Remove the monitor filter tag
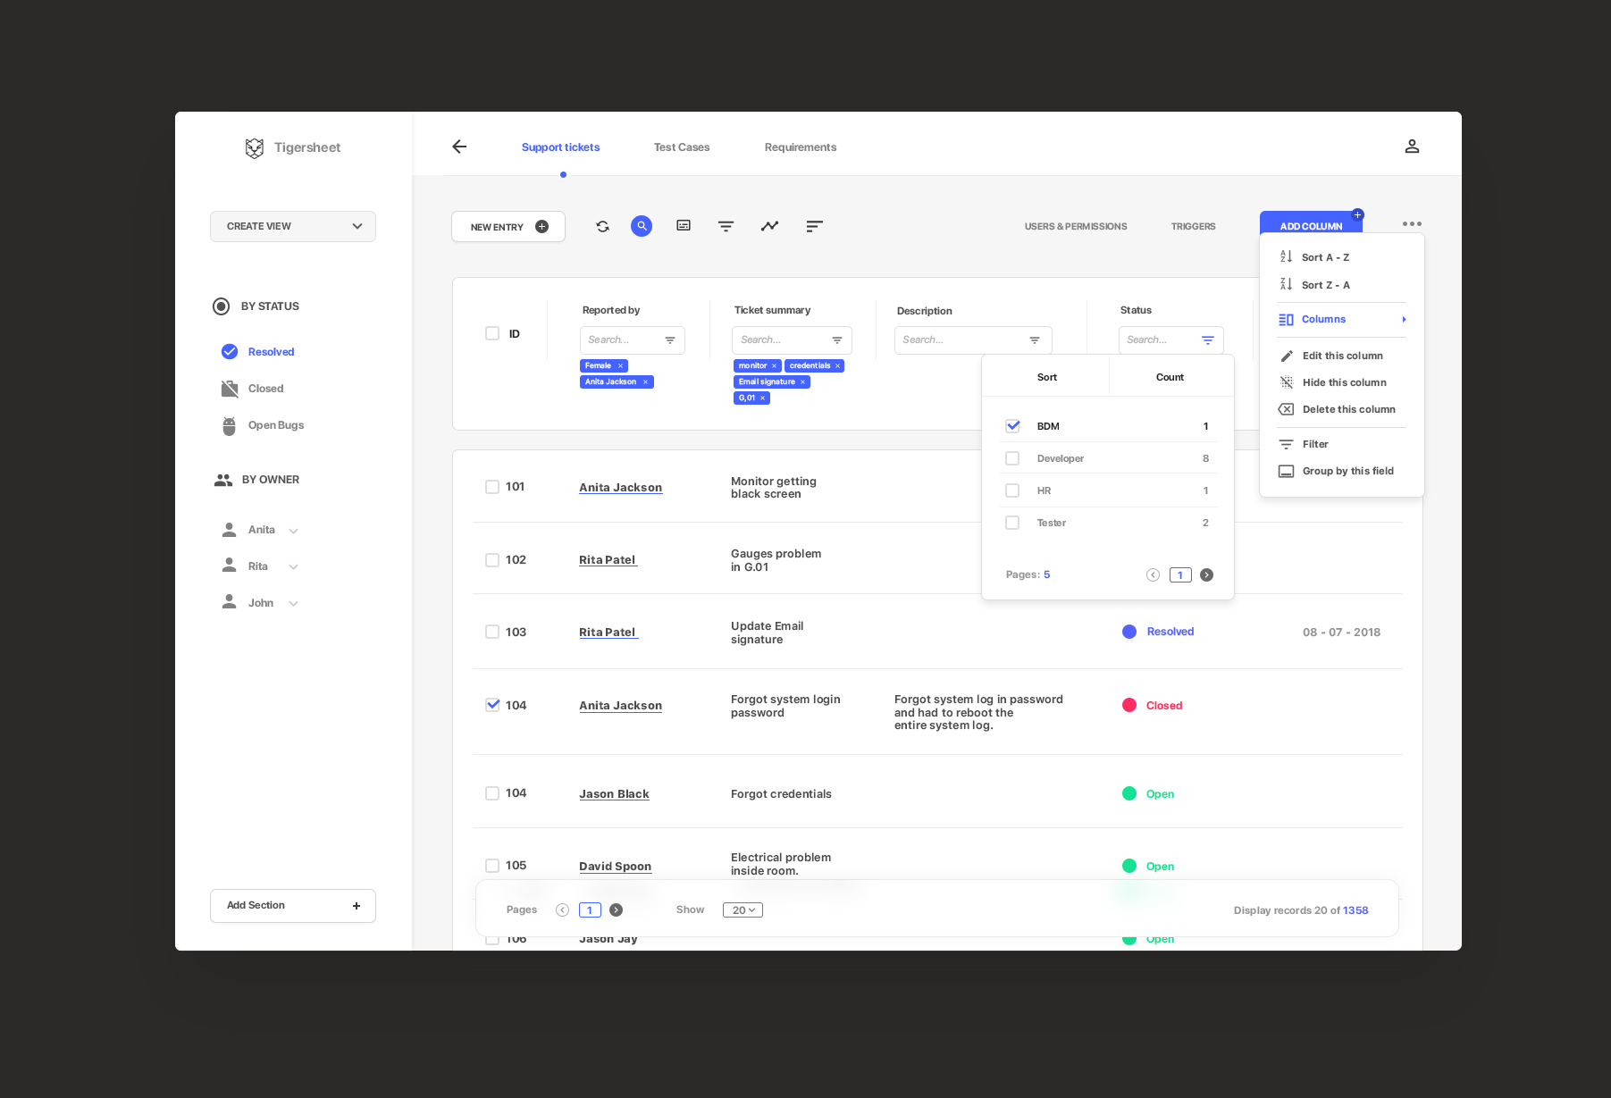The height and width of the screenshot is (1098, 1611). (x=774, y=366)
